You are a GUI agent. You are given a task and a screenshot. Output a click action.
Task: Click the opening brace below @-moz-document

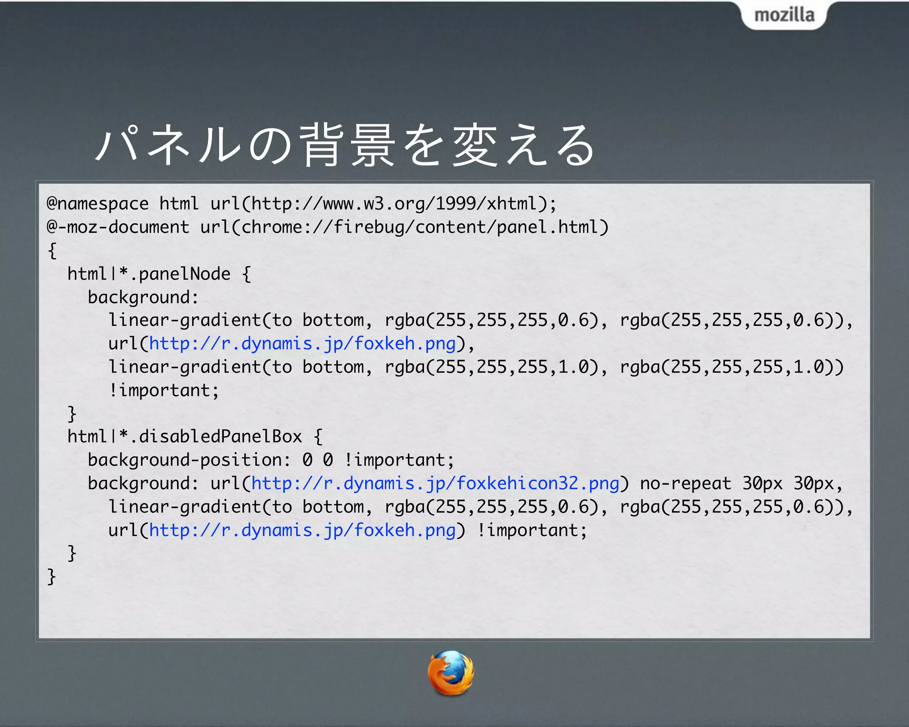tap(52, 251)
